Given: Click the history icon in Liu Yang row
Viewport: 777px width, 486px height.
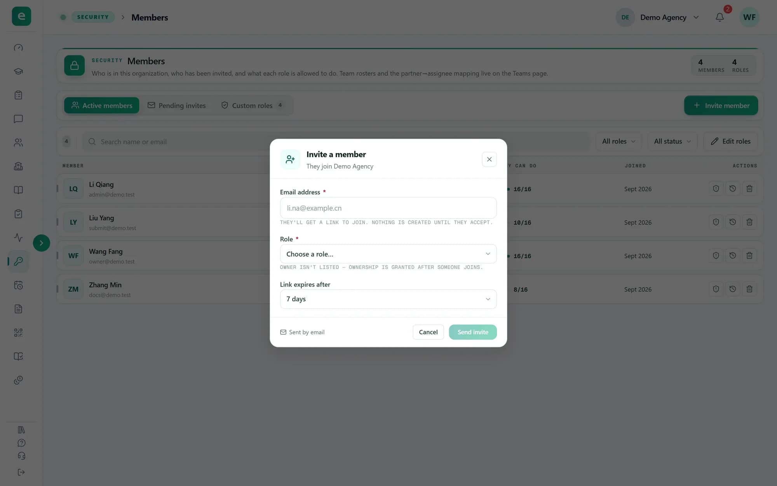Looking at the screenshot, I should click(733, 222).
